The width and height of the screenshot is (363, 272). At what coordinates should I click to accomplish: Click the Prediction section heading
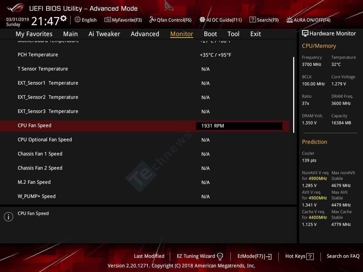coord(315,142)
